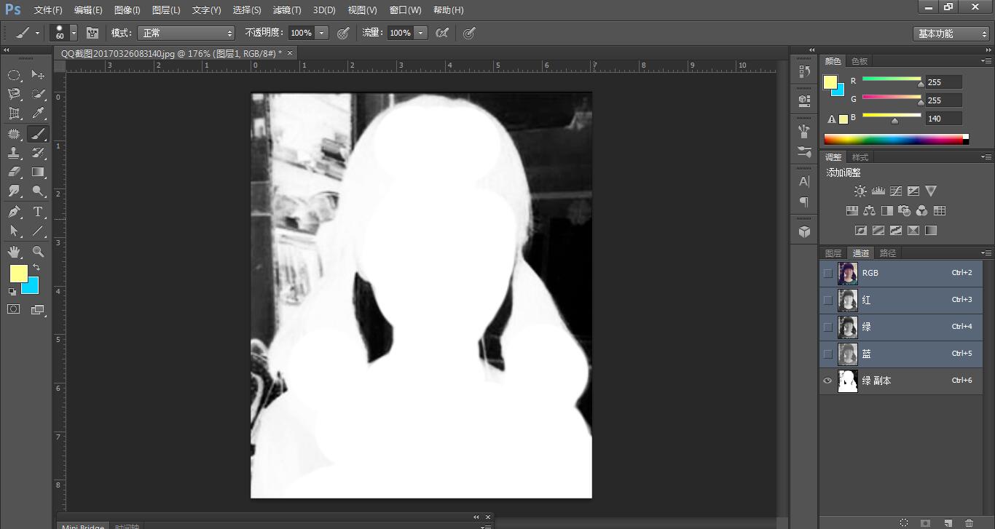Select the Pen tool
Screen dimensions: 995x529
(14, 212)
